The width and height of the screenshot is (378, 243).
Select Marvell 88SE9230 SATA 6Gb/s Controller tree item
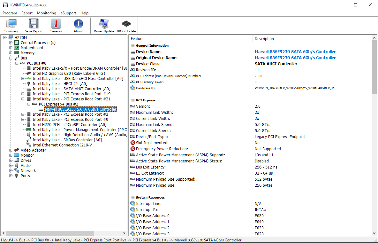click(81, 109)
